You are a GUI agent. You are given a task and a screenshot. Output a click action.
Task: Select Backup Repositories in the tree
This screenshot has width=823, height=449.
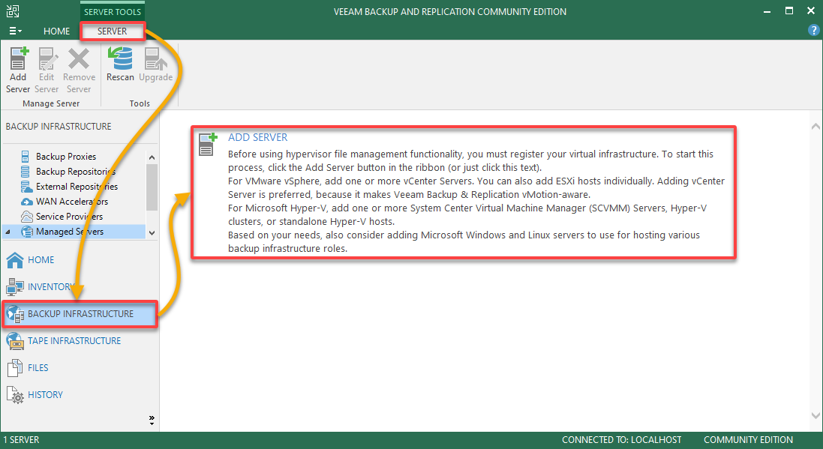76,172
